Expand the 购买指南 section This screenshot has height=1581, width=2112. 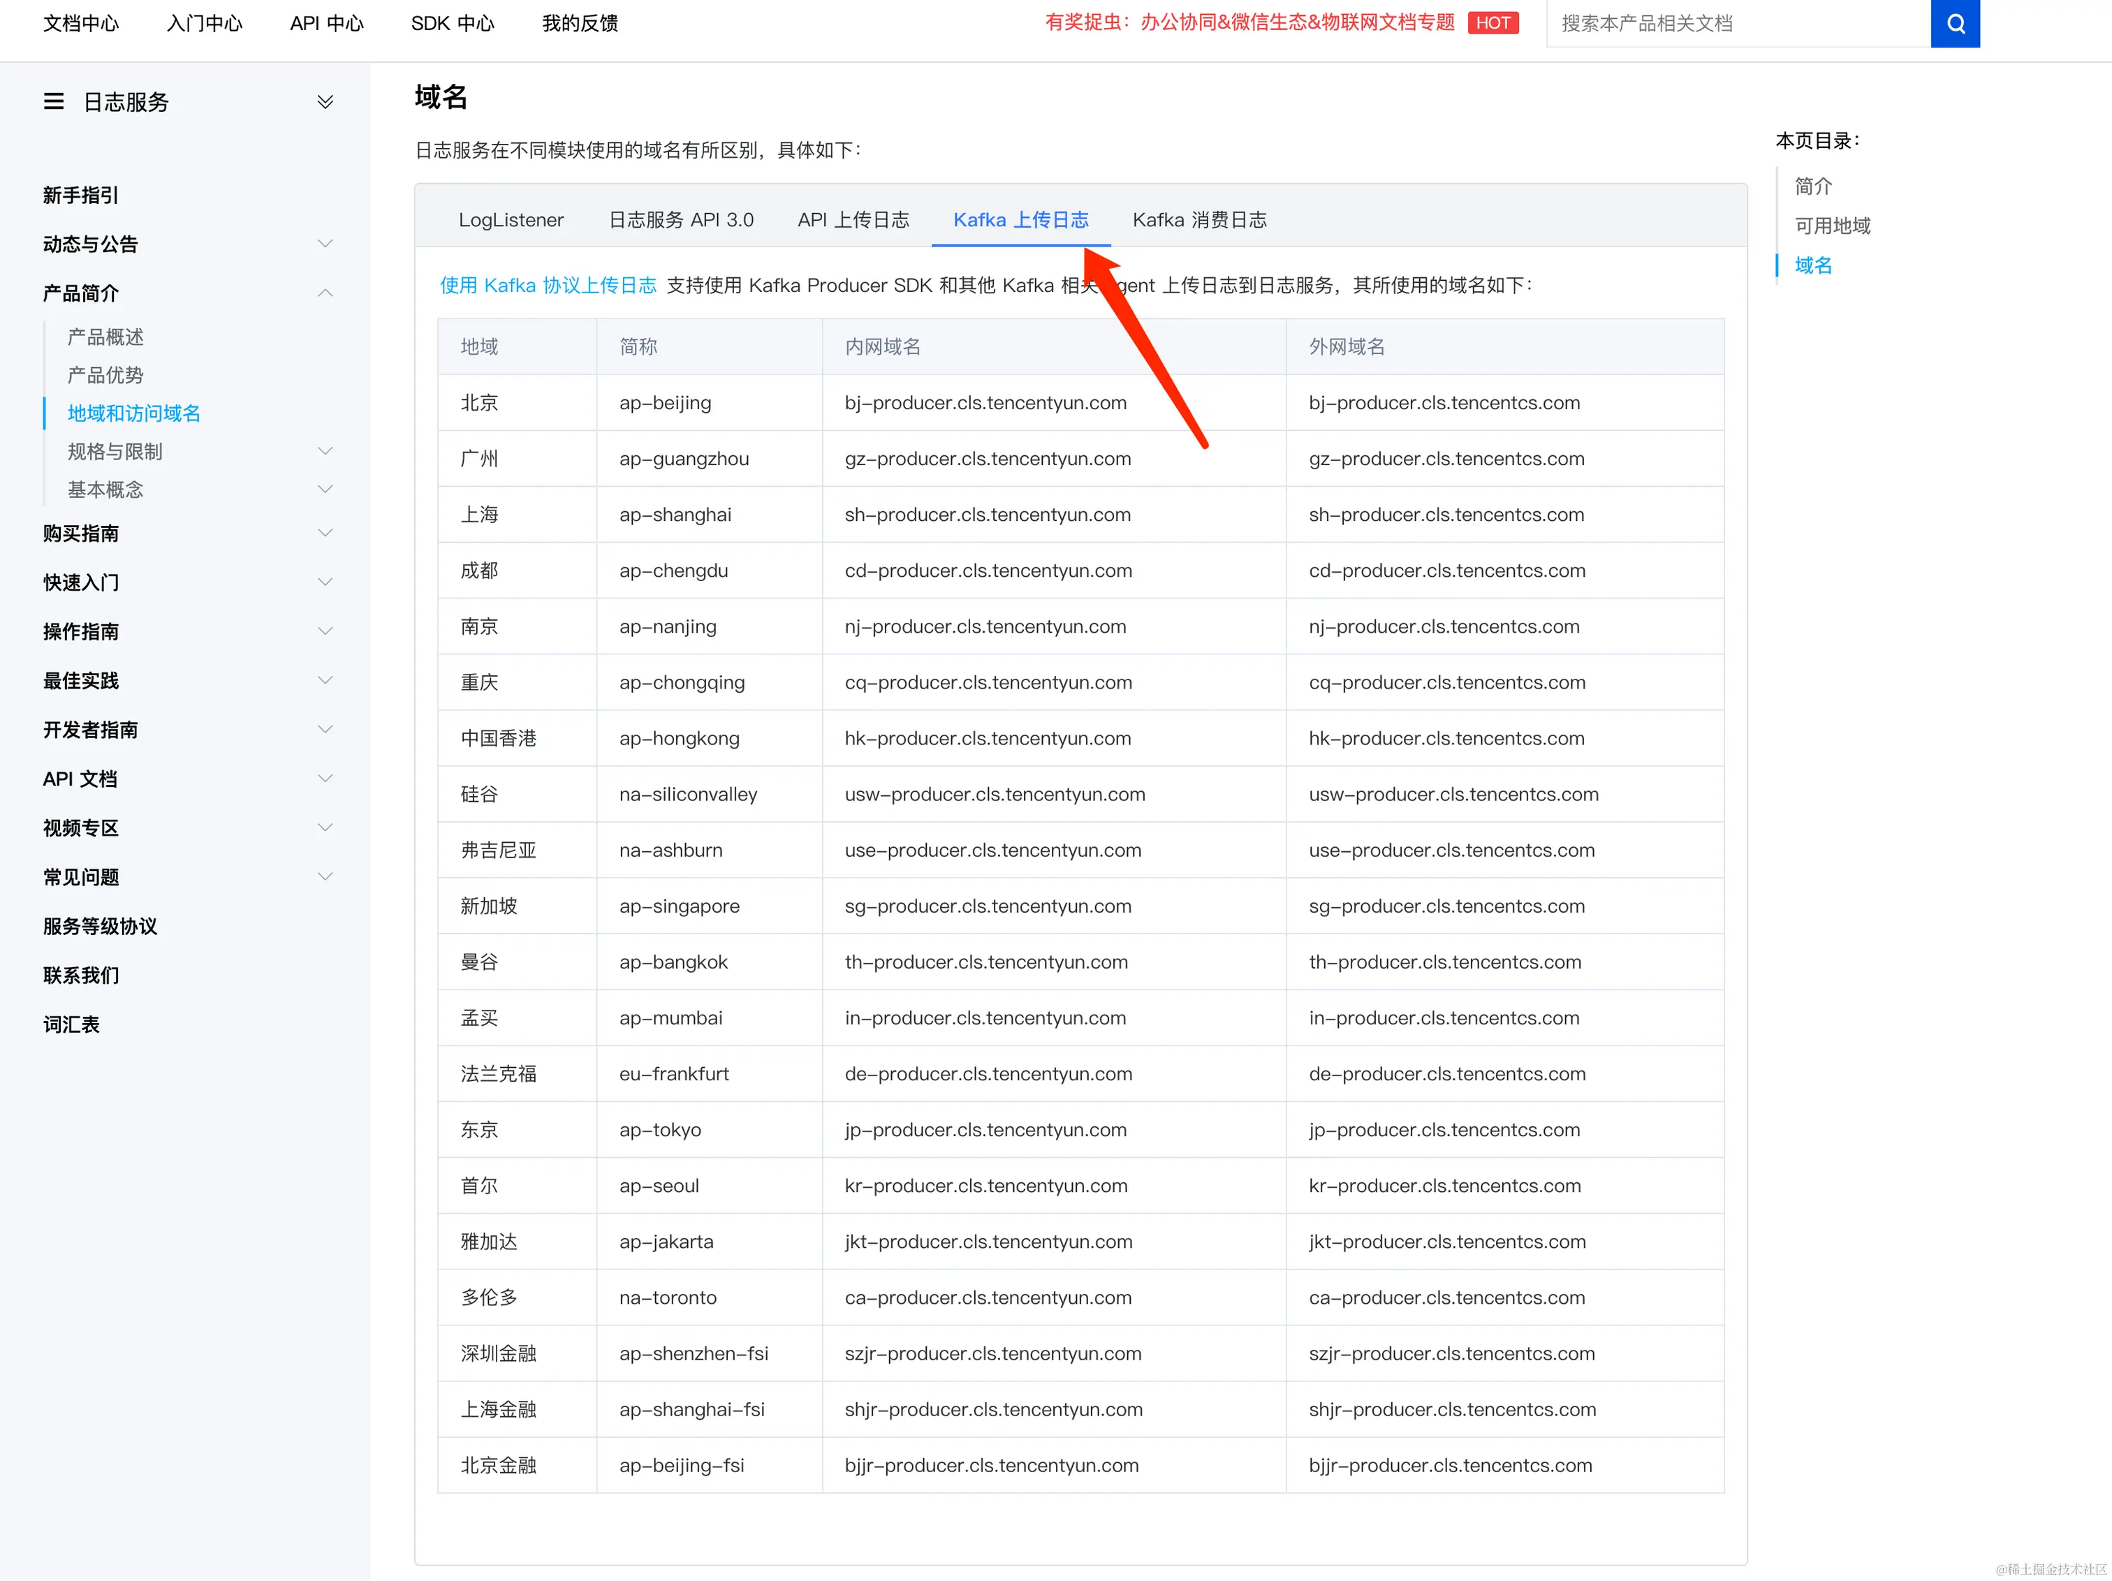tap(325, 533)
